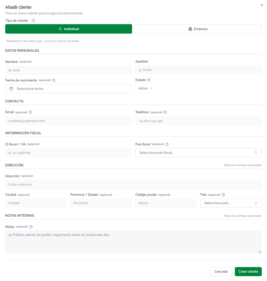Click the Código postal input field
Image resolution: width=267 pixels, height=281 pixels.
[166, 203]
